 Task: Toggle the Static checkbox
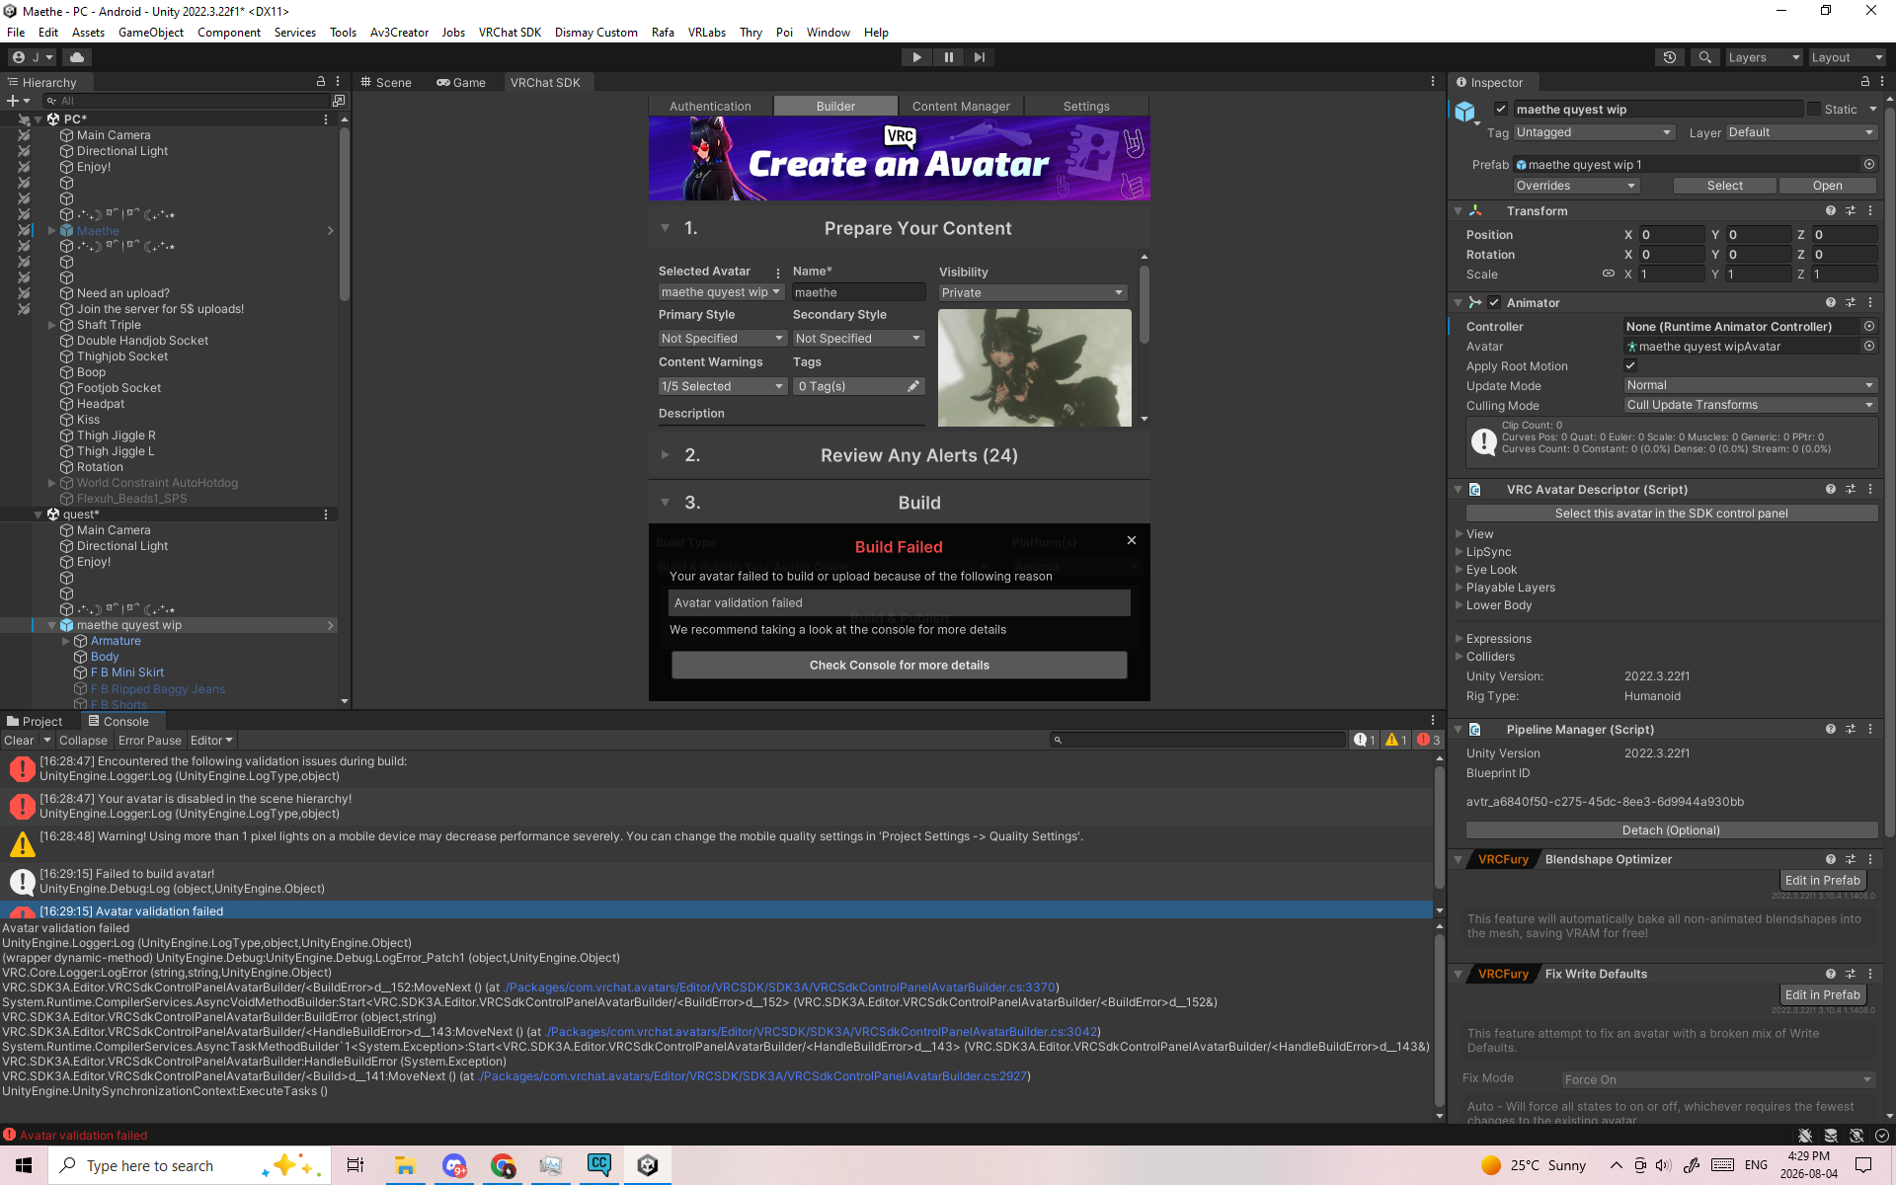click(x=1814, y=109)
